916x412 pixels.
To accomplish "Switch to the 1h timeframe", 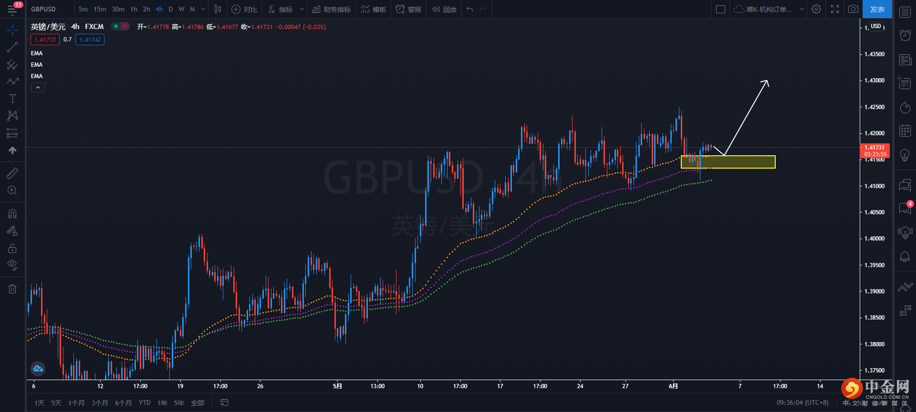I will 134,9.
